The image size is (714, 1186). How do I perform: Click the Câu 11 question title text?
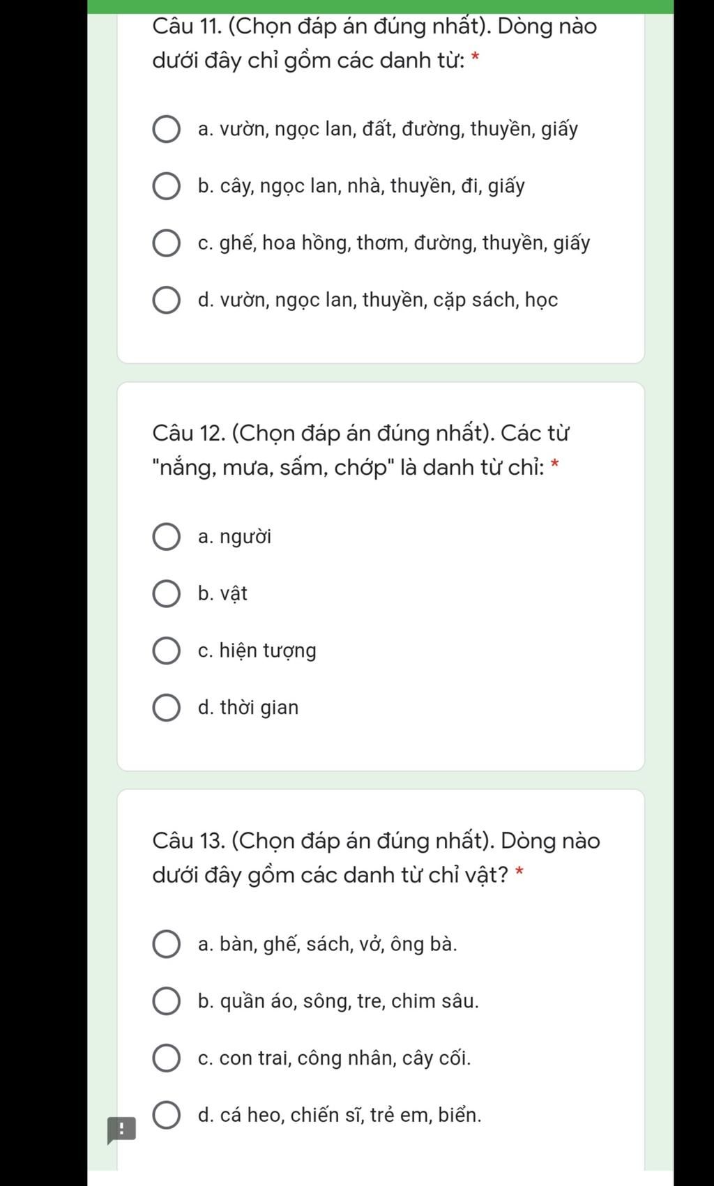click(x=374, y=43)
